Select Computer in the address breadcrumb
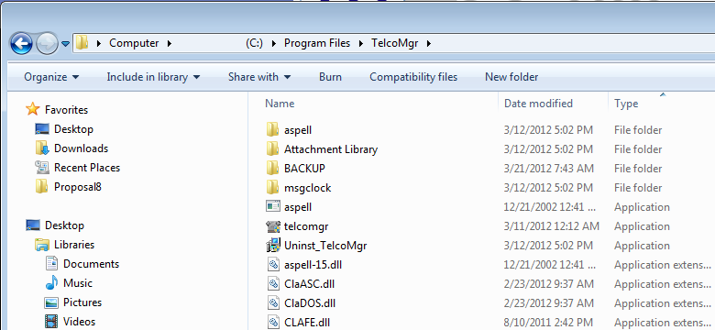The image size is (715, 330). 134,43
